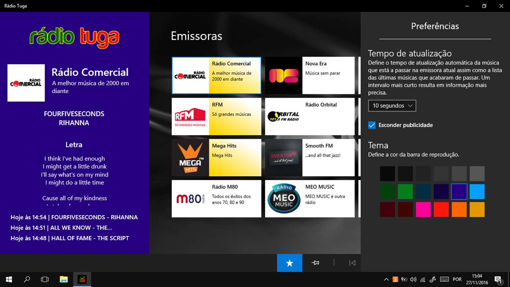
Task: Click the Preferências panel title
Action: 435,26
